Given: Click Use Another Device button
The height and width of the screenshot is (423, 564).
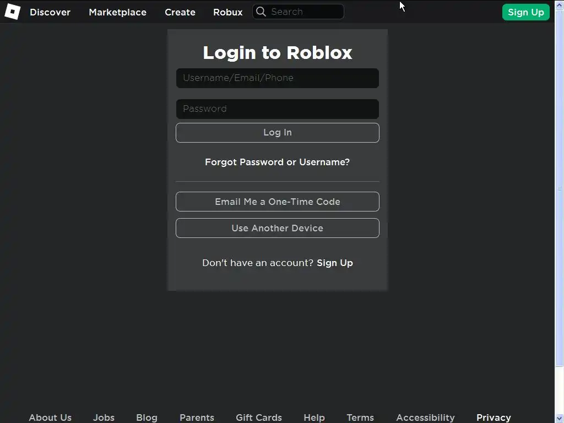Looking at the screenshot, I should coord(278,228).
